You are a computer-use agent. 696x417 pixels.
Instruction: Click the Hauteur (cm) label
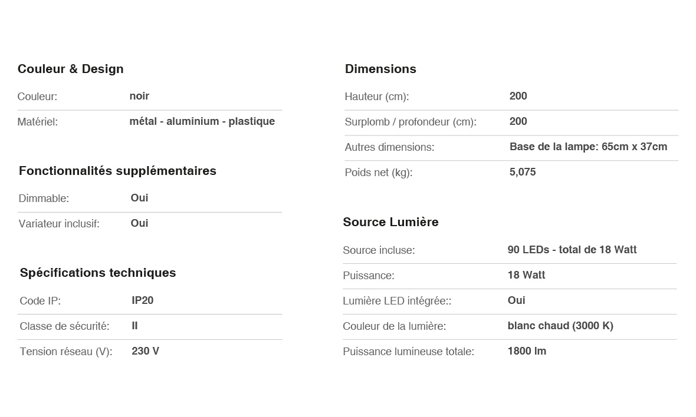(x=376, y=97)
